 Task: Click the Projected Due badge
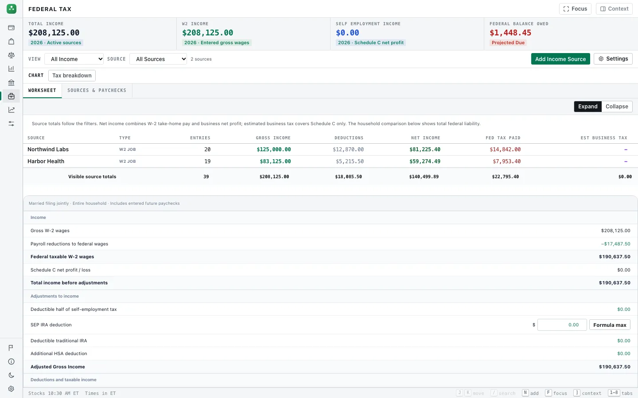tap(508, 43)
